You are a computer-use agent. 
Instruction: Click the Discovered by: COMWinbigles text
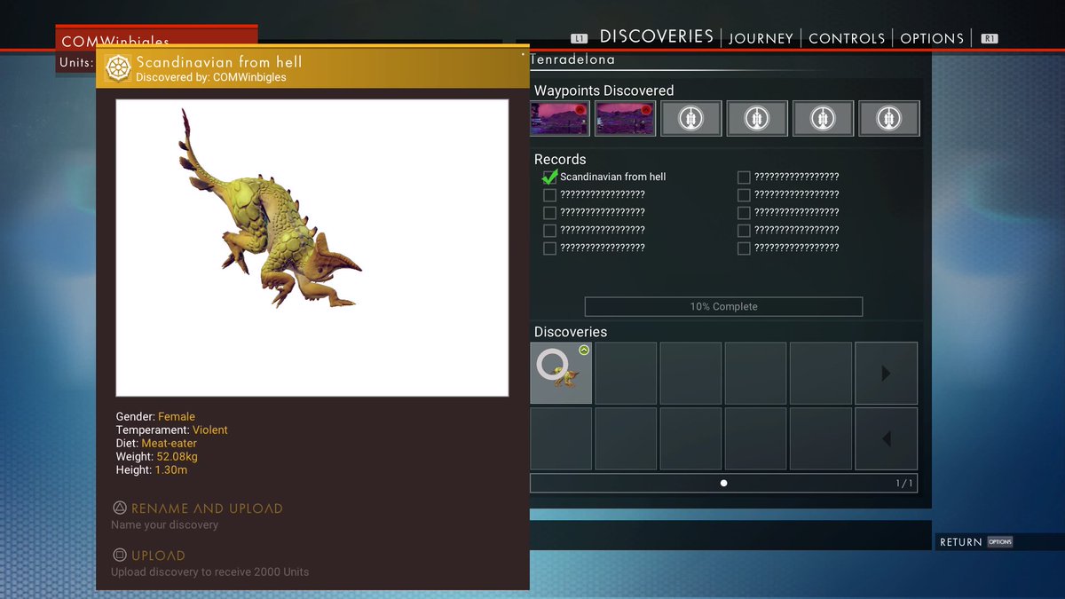[211, 78]
